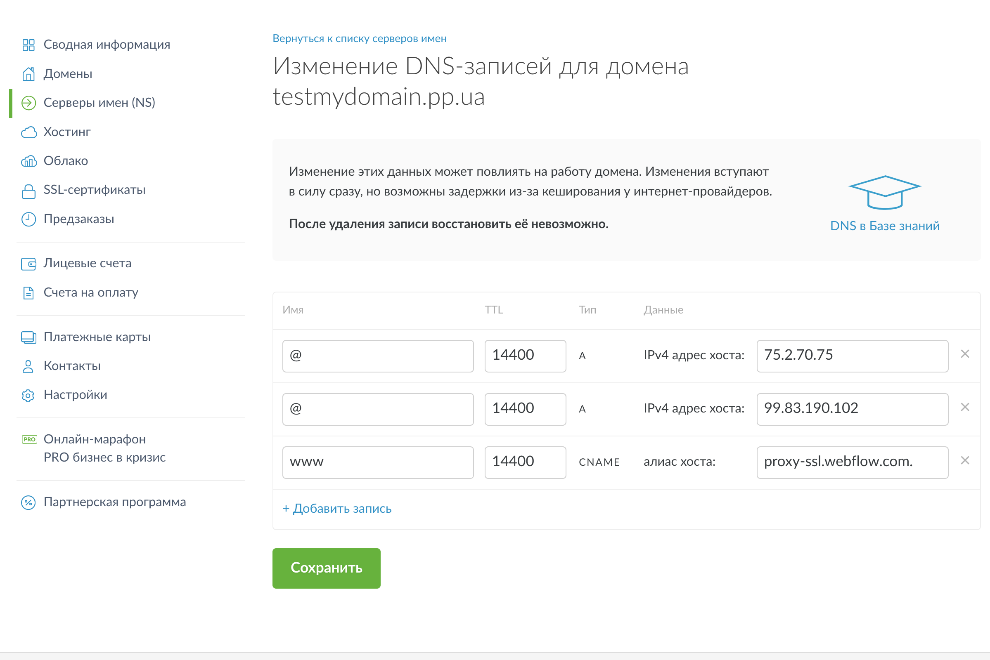This screenshot has height=660, width=990.
Task: Click Добавить запись link
Action: tap(336, 509)
